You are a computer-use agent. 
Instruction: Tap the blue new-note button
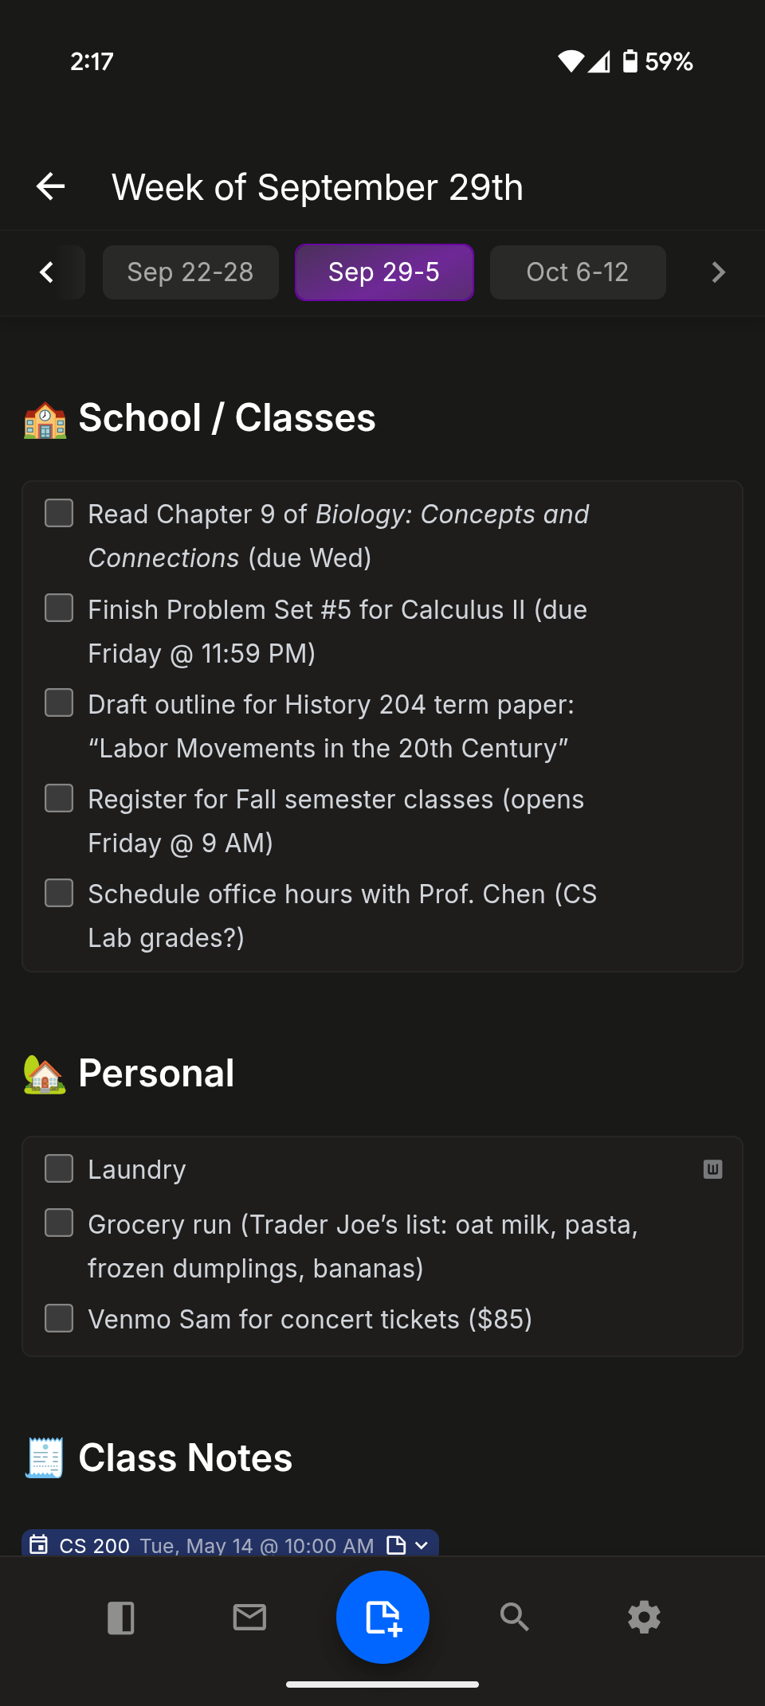[x=382, y=1617]
